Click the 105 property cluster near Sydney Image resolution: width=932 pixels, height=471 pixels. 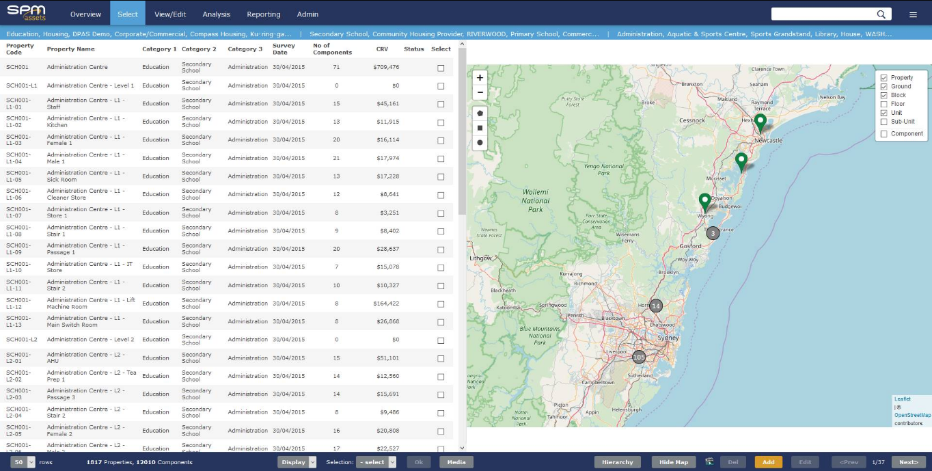click(638, 356)
